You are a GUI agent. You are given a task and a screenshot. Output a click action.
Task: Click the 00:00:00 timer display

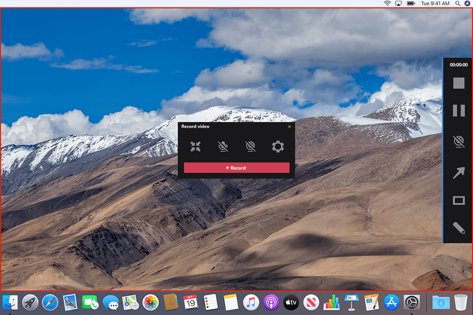click(458, 63)
